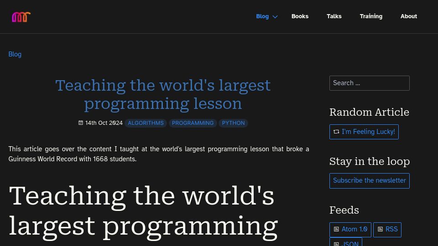Open the RSS feed button
Viewport: 438px width, 246px height.
coord(387,230)
